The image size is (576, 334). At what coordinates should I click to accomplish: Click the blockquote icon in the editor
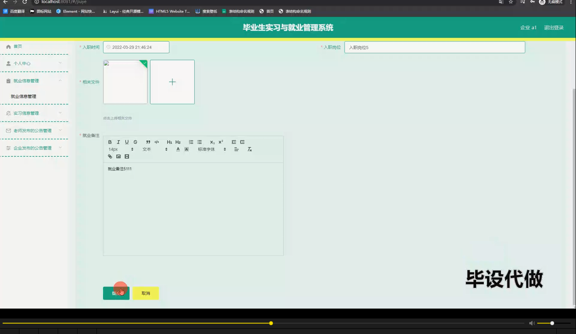(148, 142)
